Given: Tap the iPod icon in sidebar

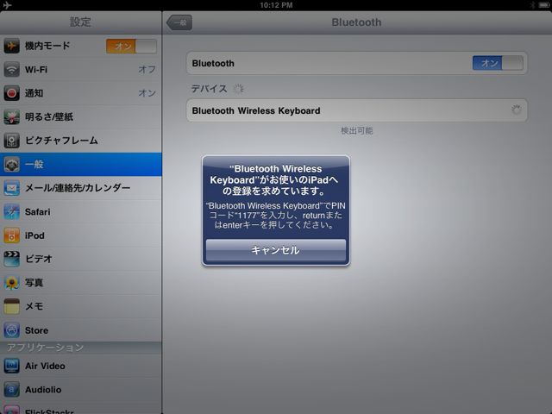Looking at the screenshot, I should tap(11, 235).
